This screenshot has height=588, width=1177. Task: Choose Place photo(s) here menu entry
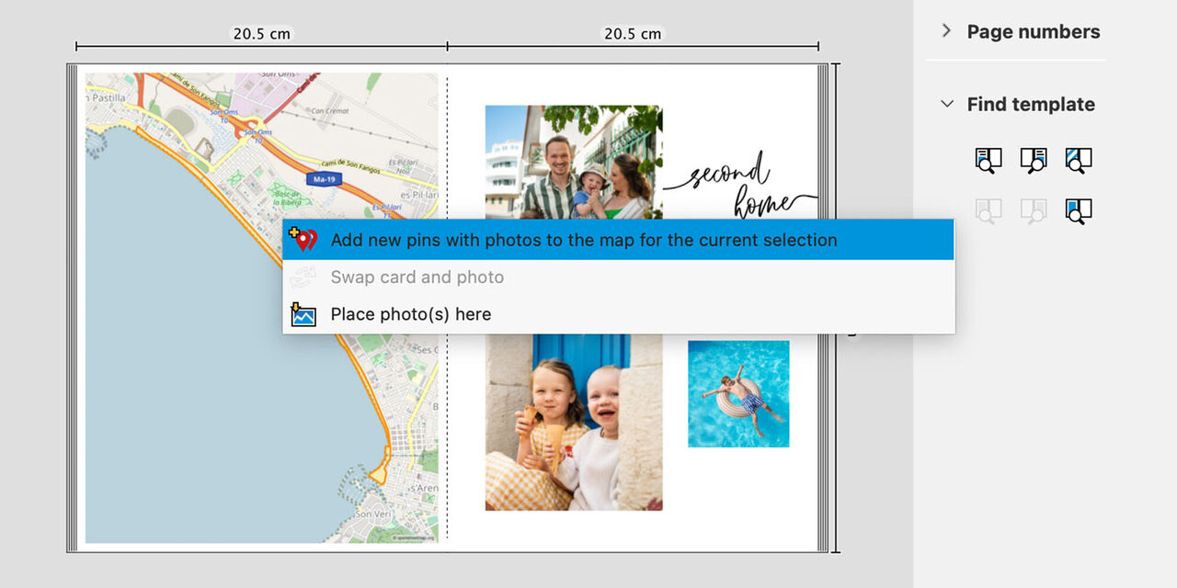[618, 314]
